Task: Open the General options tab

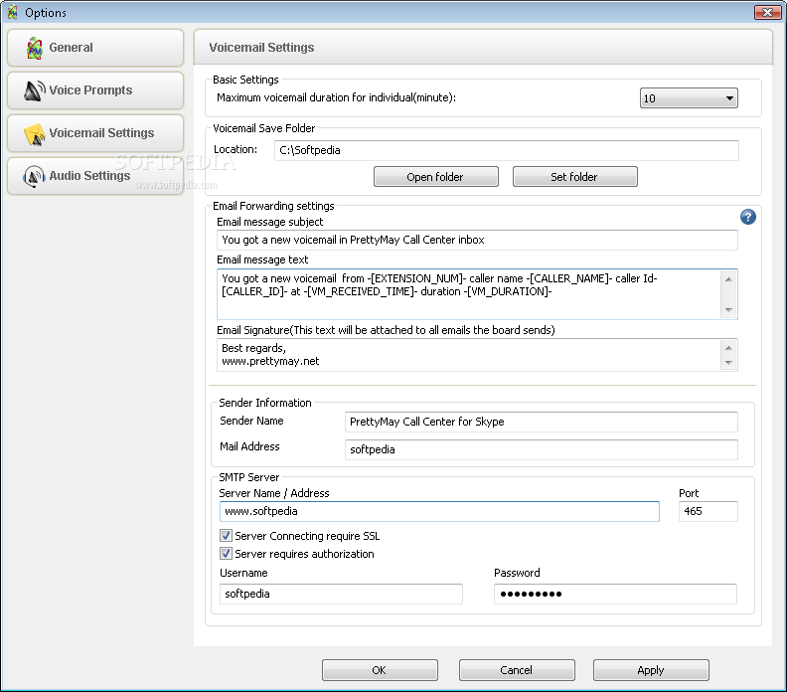Action: click(x=95, y=48)
